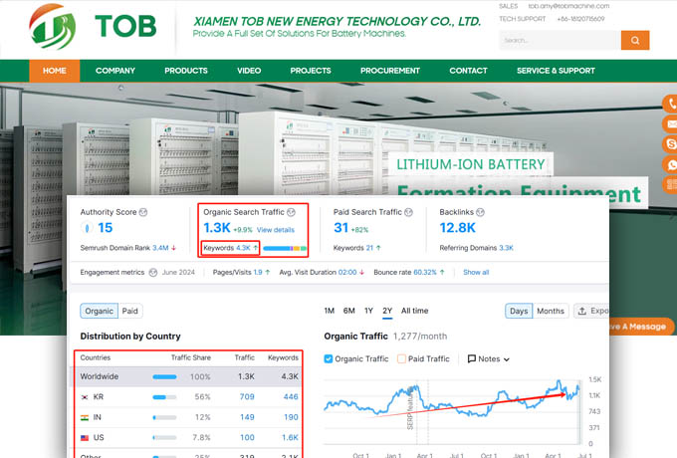The image size is (677, 458).
Task: Open the PROJECTS menu item
Action: click(x=311, y=71)
